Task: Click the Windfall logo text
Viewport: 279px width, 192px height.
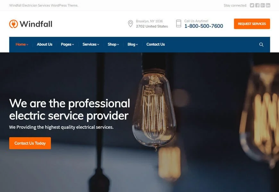Action: (x=36, y=24)
